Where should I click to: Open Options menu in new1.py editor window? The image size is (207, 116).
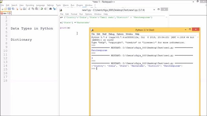88,14
